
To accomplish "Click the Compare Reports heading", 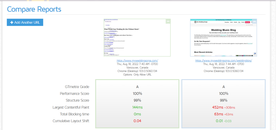I will tap(34, 9).
